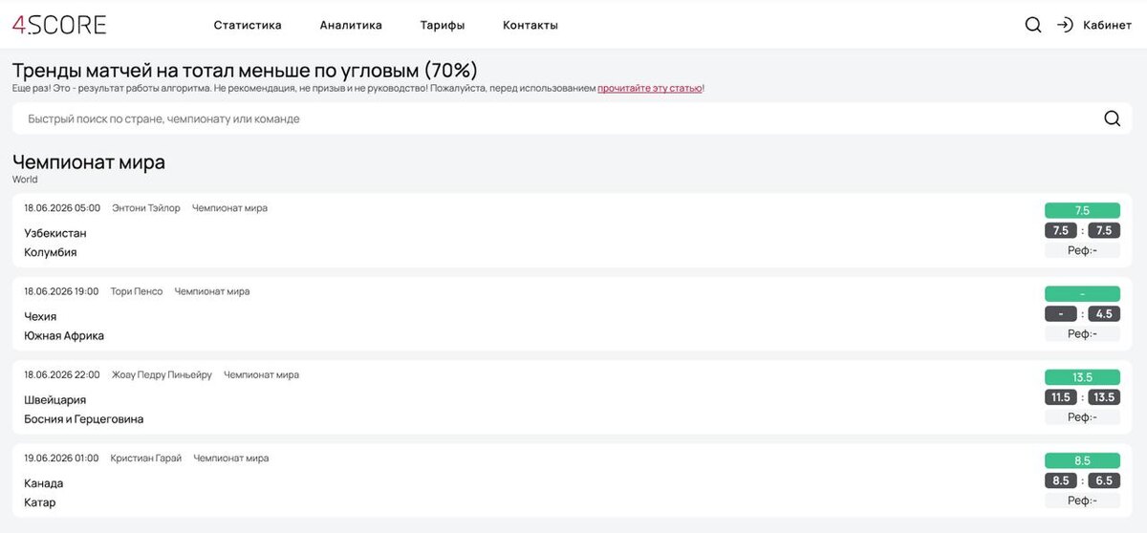Select the Узбекистан team name

click(55, 233)
